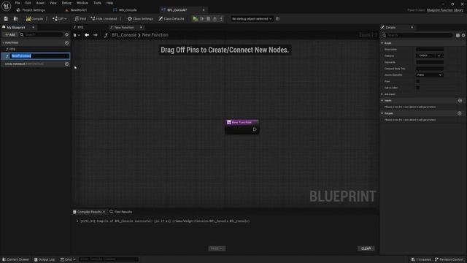Compile the blueprint
This screenshot has width=467, height=263.
click(x=34, y=19)
